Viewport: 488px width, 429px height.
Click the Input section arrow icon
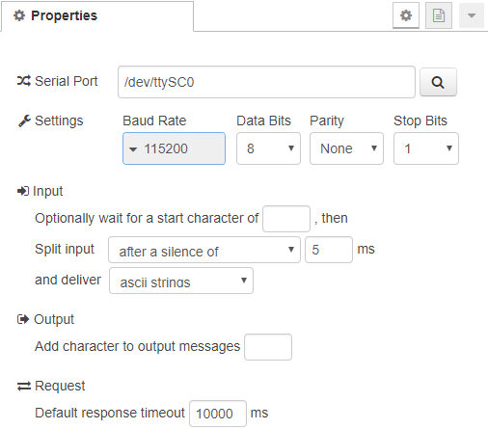[23, 191]
